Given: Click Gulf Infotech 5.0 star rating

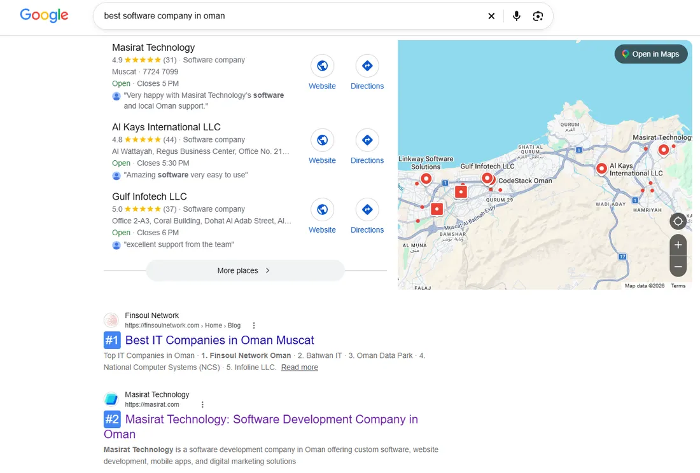Looking at the screenshot, I should 143,209.
